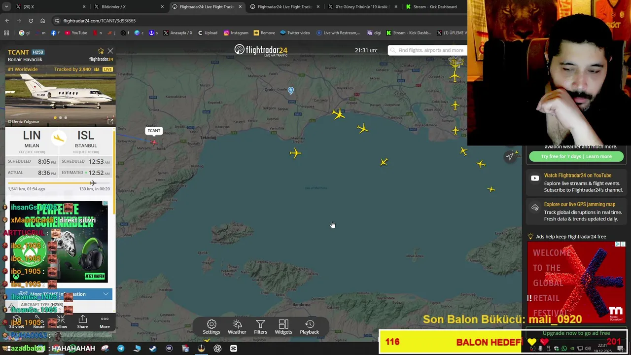
Task: Open Telegram from the taskbar
Action: [121, 349]
